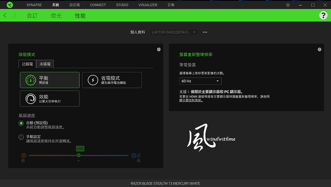331x187 pixels.
Task: Click the RAZER BLADE STEALTH 13 MERCURY WHITE label
Action: (x=165, y=183)
